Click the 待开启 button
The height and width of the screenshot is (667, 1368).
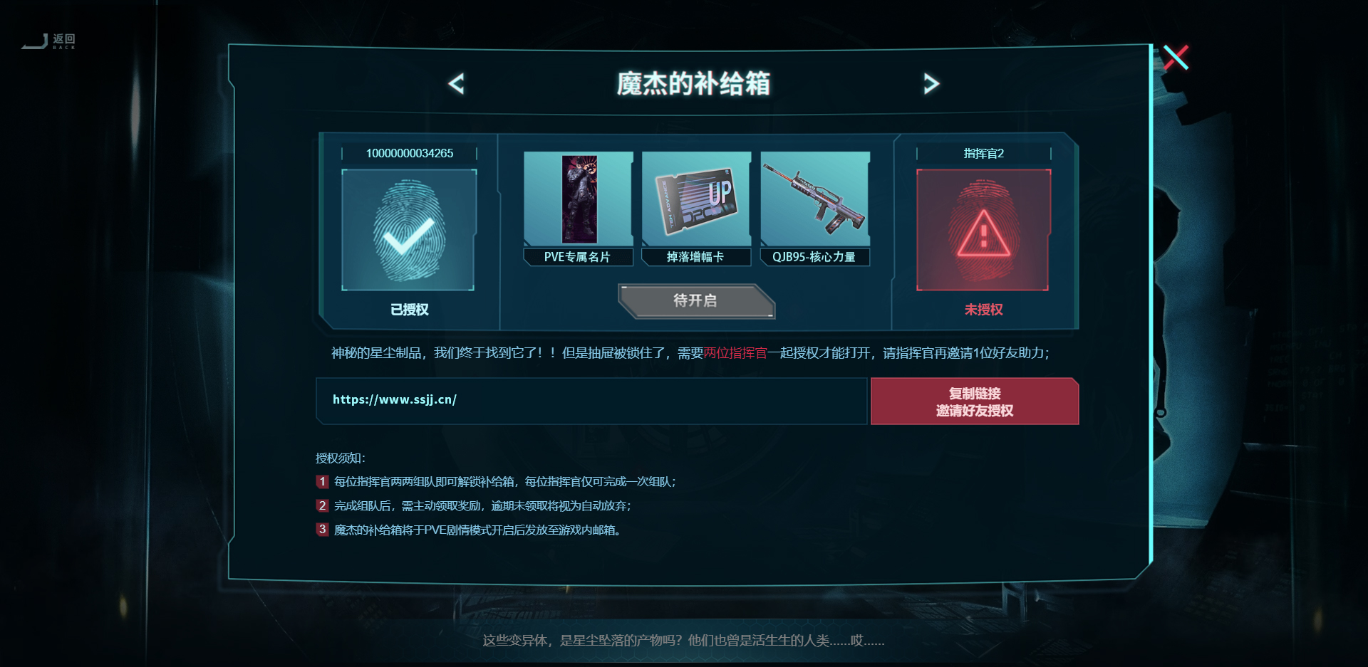(696, 301)
